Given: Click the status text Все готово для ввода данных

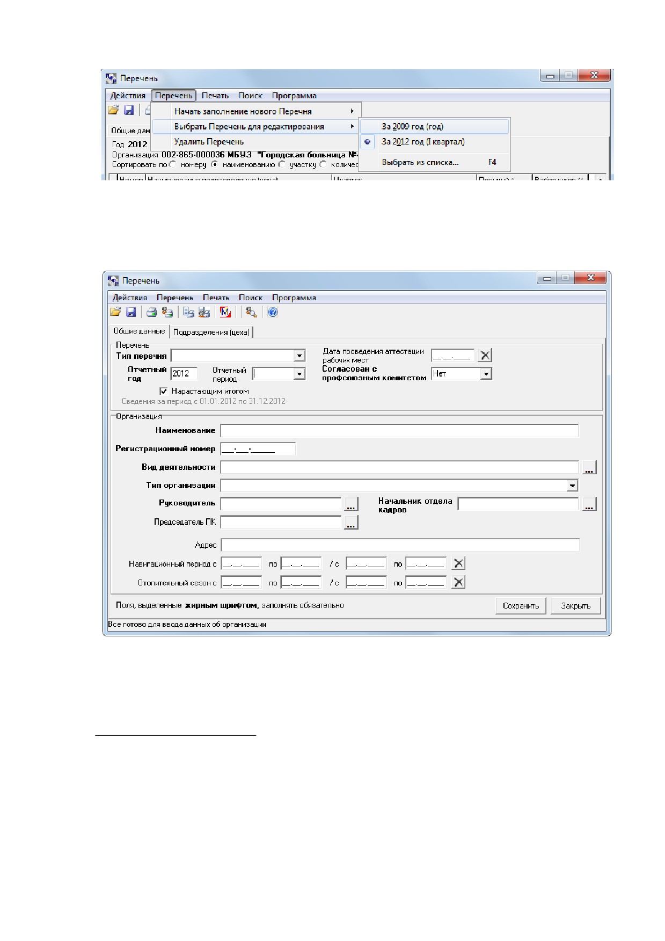Looking at the screenshot, I should pos(187,625).
